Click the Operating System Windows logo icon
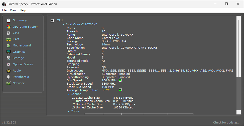This screenshot has width=244, height=126. [9, 27]
